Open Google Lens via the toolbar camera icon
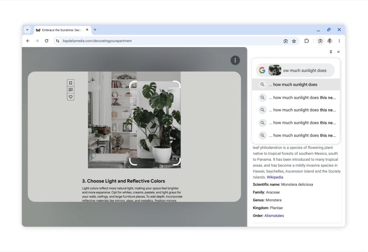368x252 pixels. [320, 41]
